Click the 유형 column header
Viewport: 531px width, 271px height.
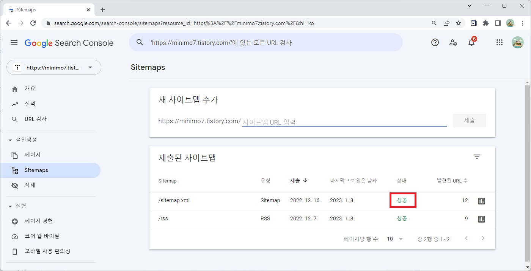click(265, 181)
